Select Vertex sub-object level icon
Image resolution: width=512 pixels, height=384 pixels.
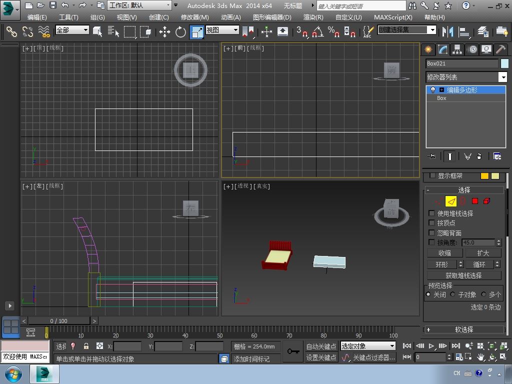438,201
